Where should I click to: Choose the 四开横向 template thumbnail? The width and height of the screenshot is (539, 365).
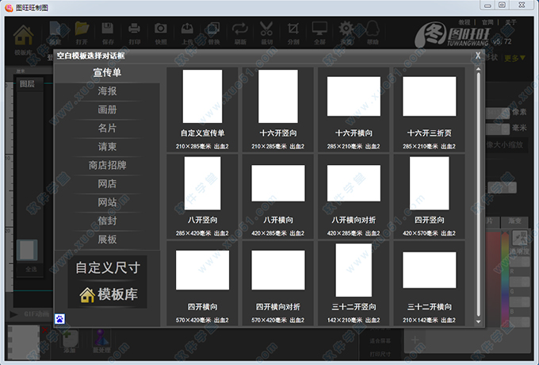[x=202, y=270]
